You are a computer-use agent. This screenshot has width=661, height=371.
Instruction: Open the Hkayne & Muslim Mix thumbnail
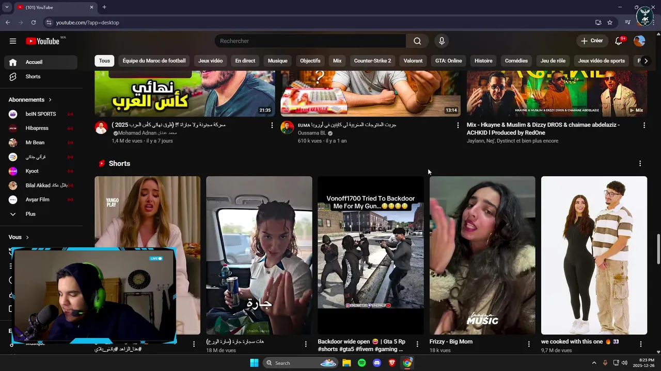[557, 94]
